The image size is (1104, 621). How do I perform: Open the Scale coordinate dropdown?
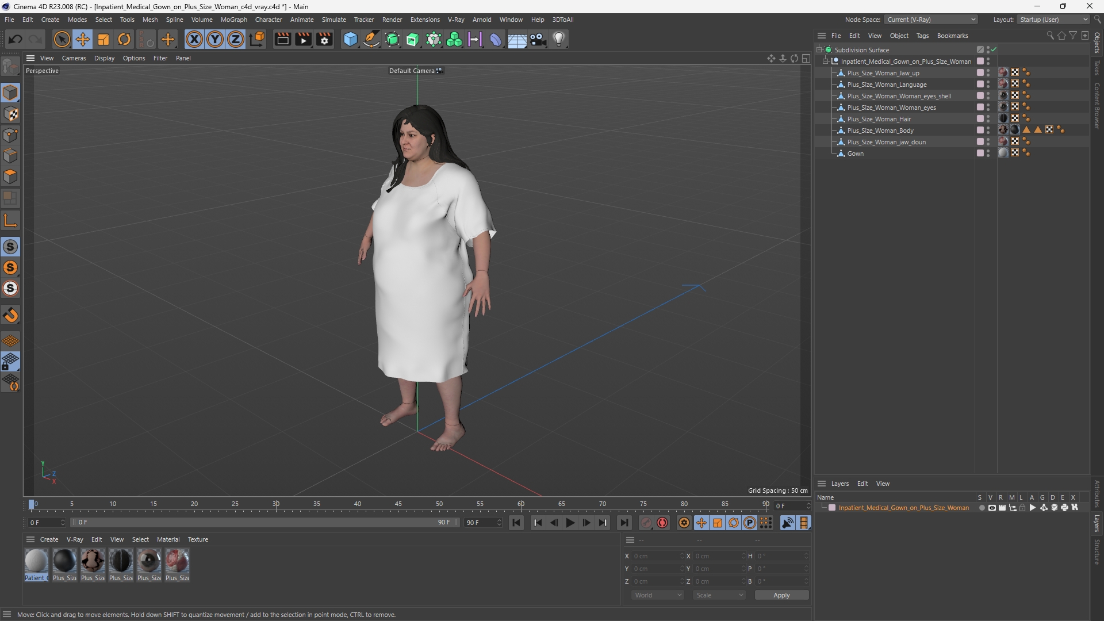click(719, 595)
